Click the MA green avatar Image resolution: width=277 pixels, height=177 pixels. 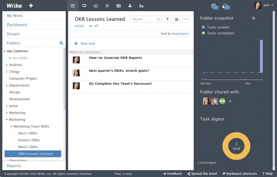222,101
